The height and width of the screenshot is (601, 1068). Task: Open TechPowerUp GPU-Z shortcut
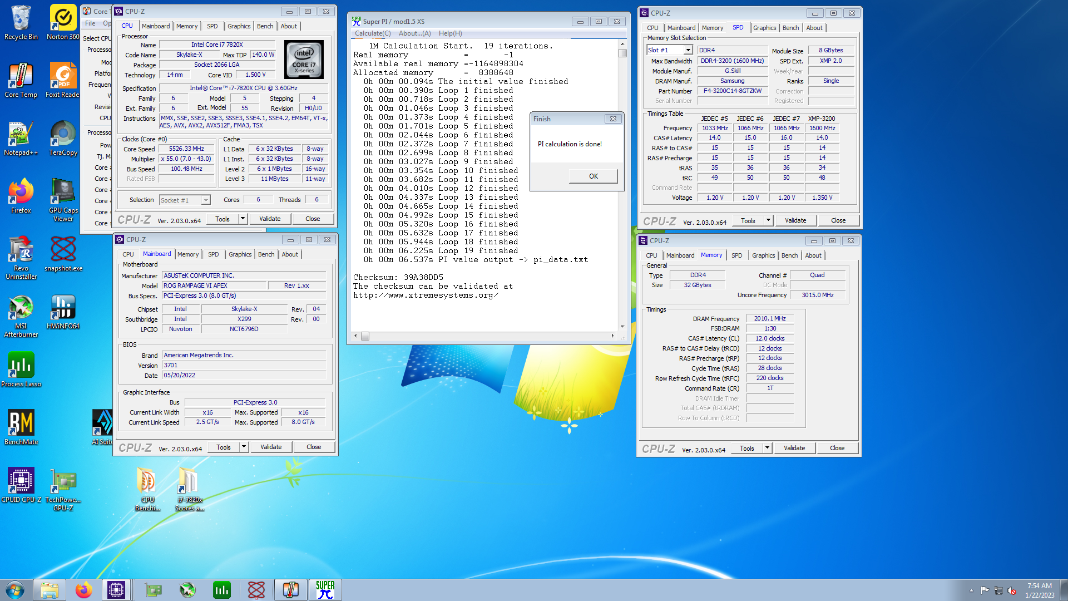[63, 489]
